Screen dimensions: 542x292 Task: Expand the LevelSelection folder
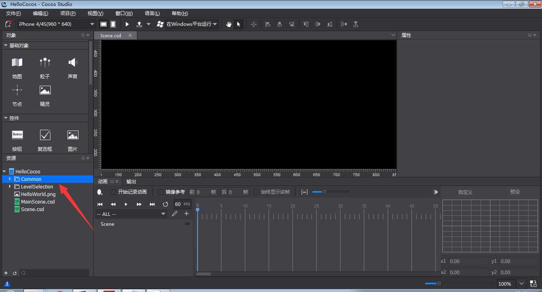(10, 186)
